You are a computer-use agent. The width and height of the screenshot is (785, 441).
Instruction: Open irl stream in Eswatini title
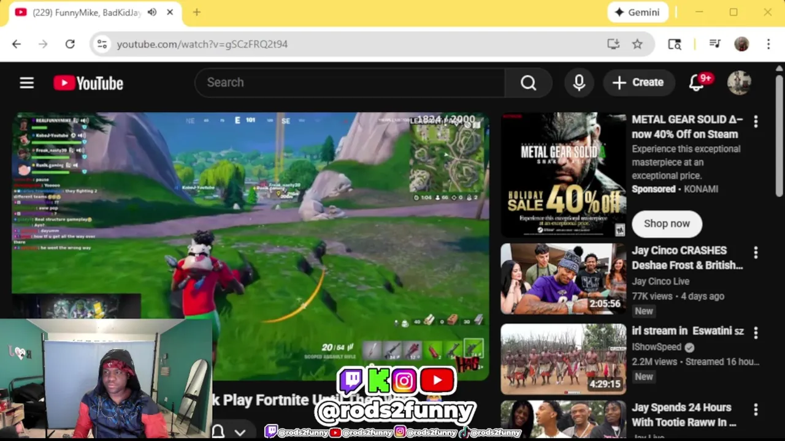(687, 331)
